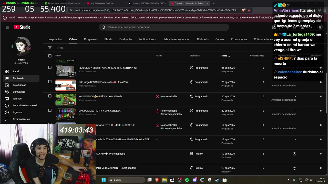The height and width of the screenshot is (184, 328).
Task: Click Añadir descripción under the PARANORMAL video
Action: pyautogui.click(x=87, y=72)
